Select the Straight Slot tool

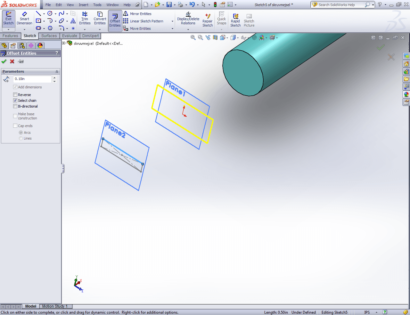38,28
